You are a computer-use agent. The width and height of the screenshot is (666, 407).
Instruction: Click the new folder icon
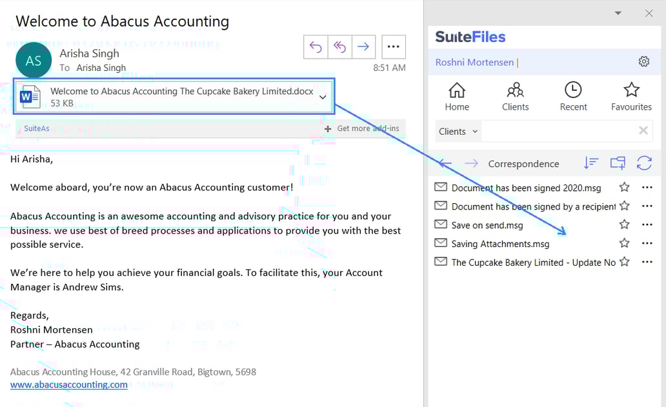617,163
